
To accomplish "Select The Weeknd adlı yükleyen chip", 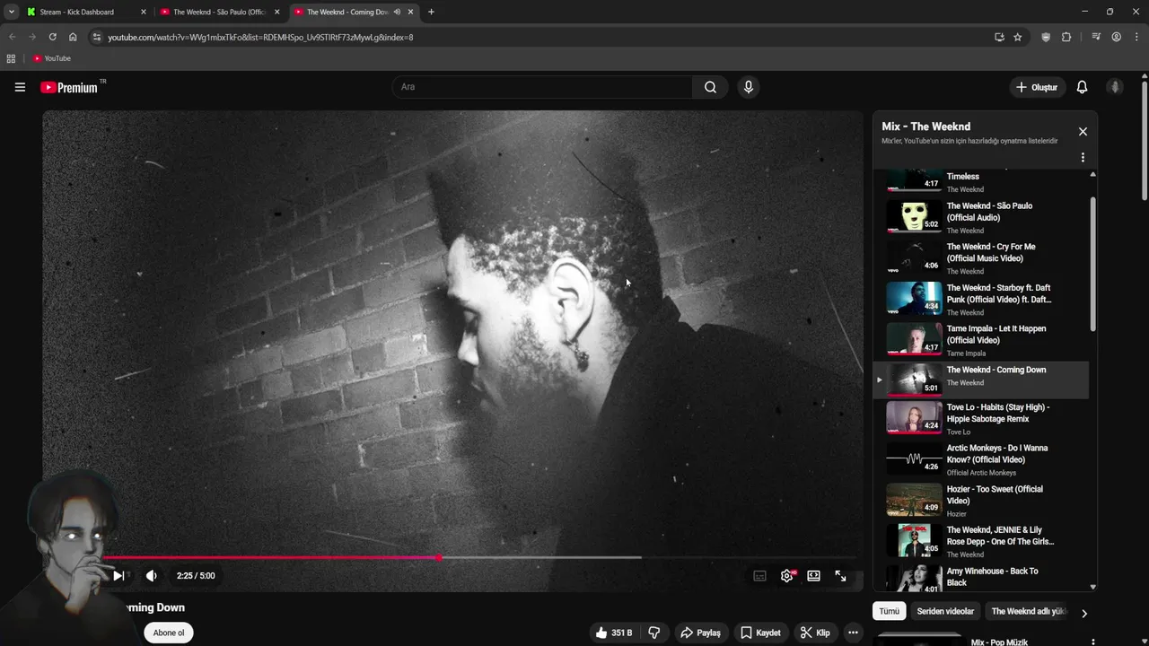I will coord(1029,611).
